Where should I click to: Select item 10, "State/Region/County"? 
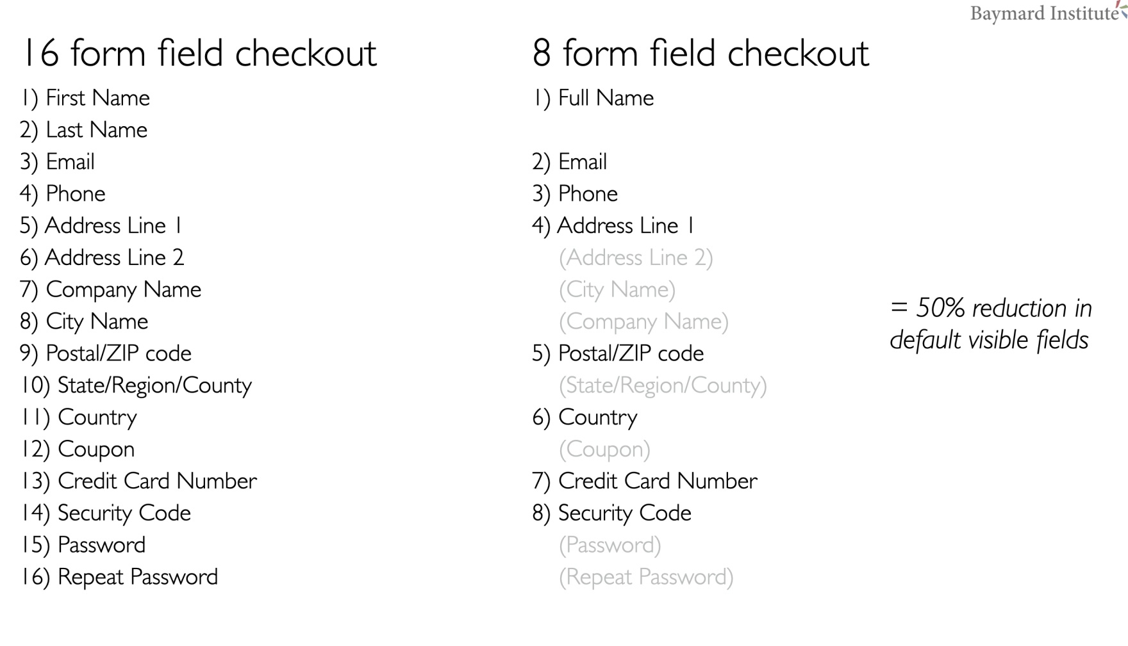tap(154, 385)
